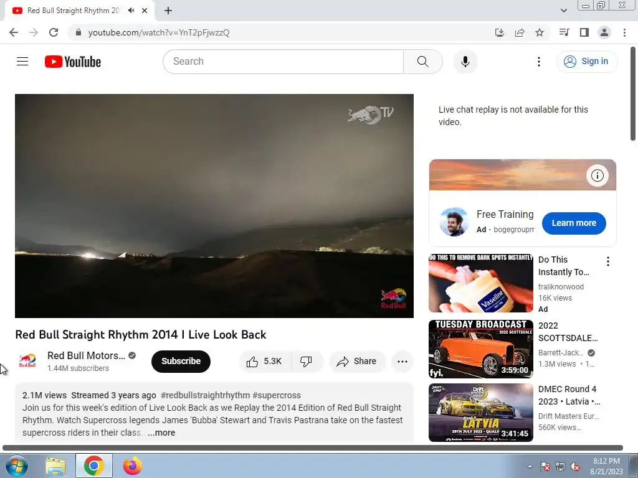Open the Red Bull Motors... channel name
The width and height of the screenshot is (638, 478).
[x=86, y=355]
